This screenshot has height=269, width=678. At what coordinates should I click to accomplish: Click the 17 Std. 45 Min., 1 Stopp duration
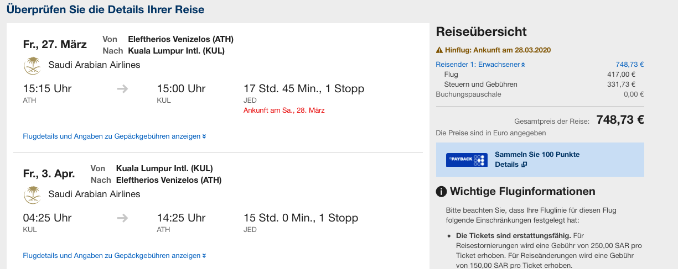tap(304, 89)
